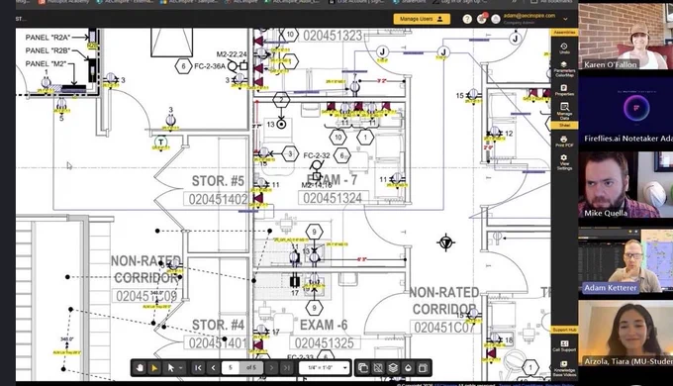
Task: Select Arzola, Tiara video tile
Action: (625, 334)
